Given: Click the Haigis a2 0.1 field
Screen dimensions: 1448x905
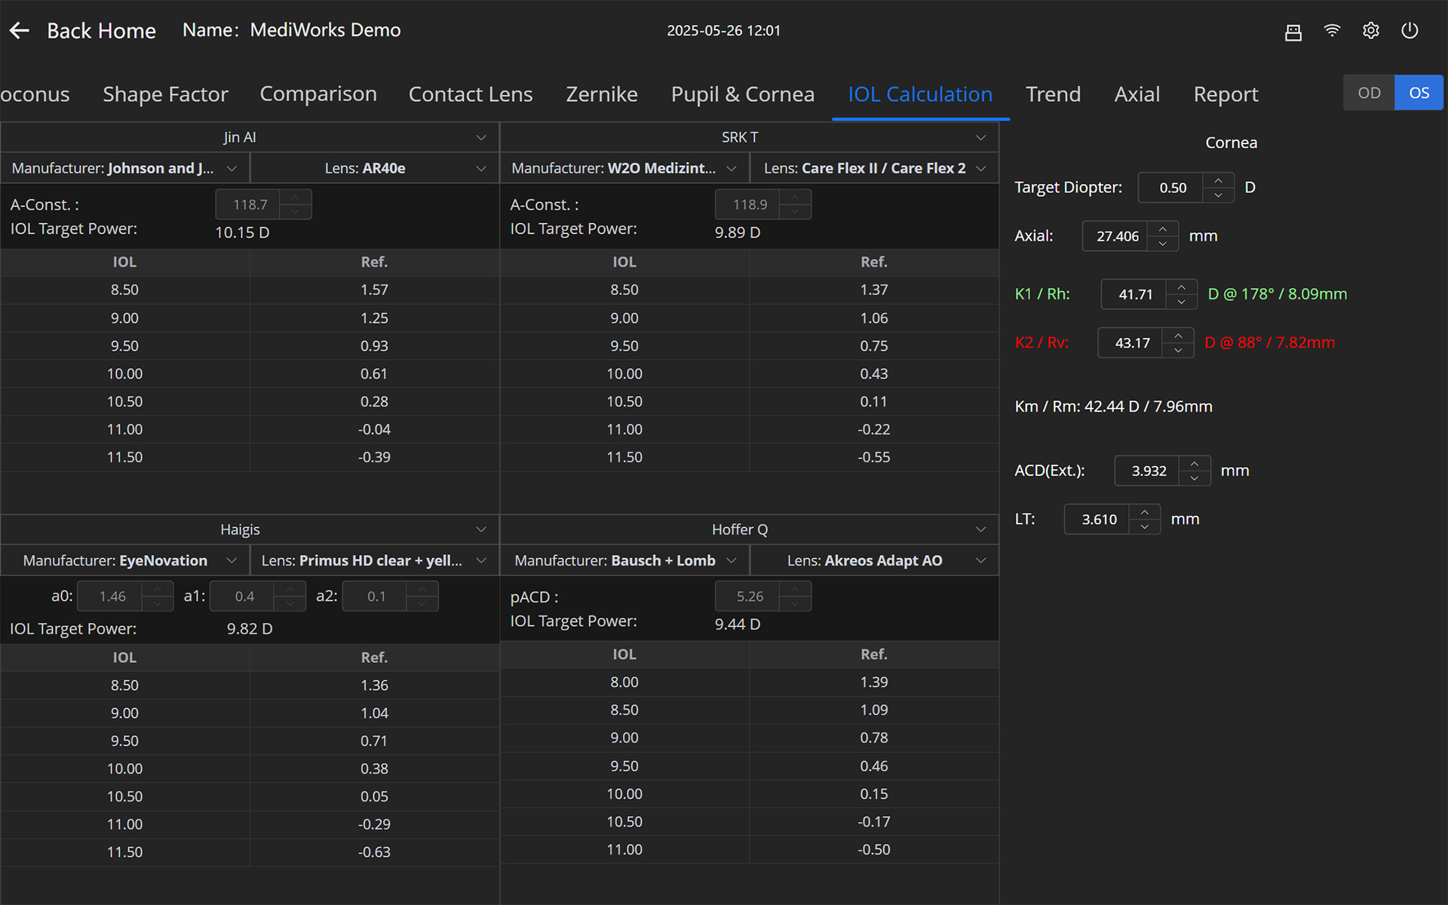Looking at the screenshot, I should pos(376,597).
